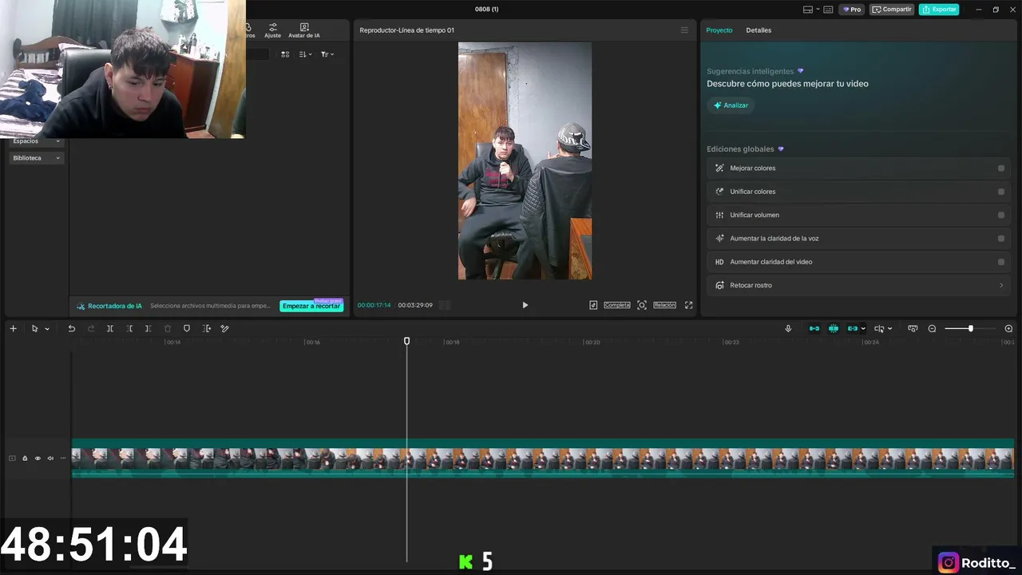Open the Ajuste tab
Image resolution: width=1022 pixels, height=575 pixels.
pos(272,30)
